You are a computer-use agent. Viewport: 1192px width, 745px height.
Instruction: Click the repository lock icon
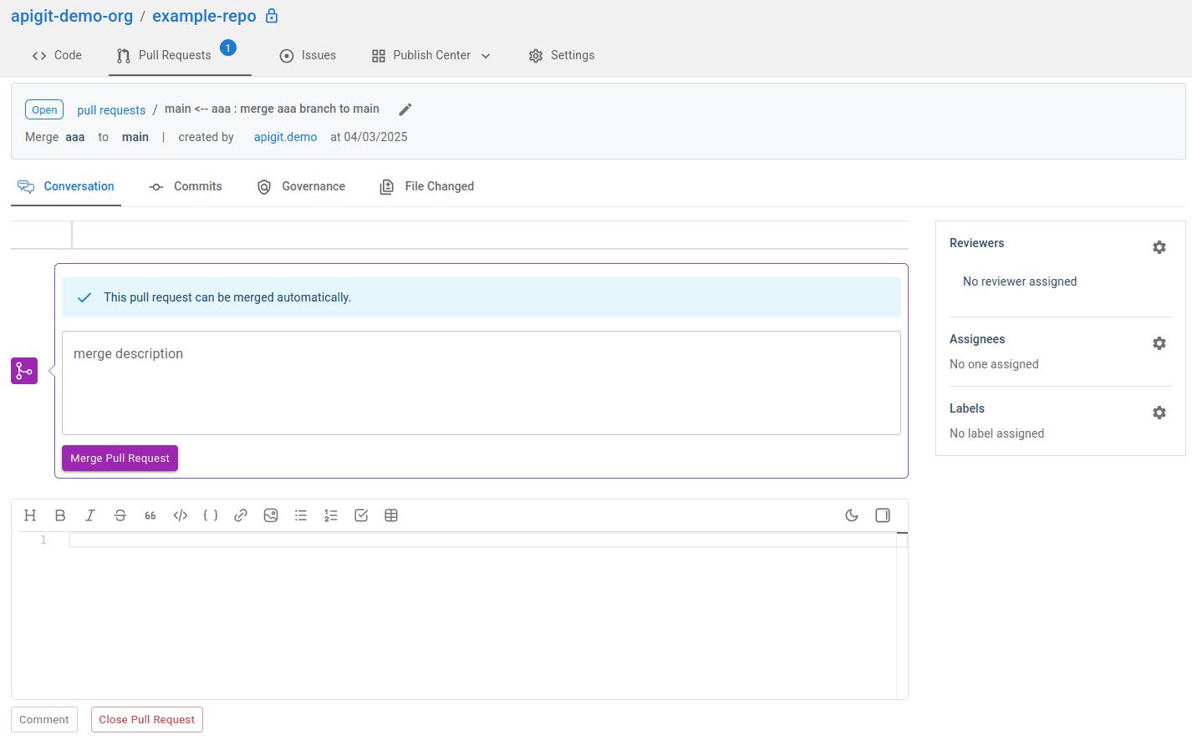[272, 16]
